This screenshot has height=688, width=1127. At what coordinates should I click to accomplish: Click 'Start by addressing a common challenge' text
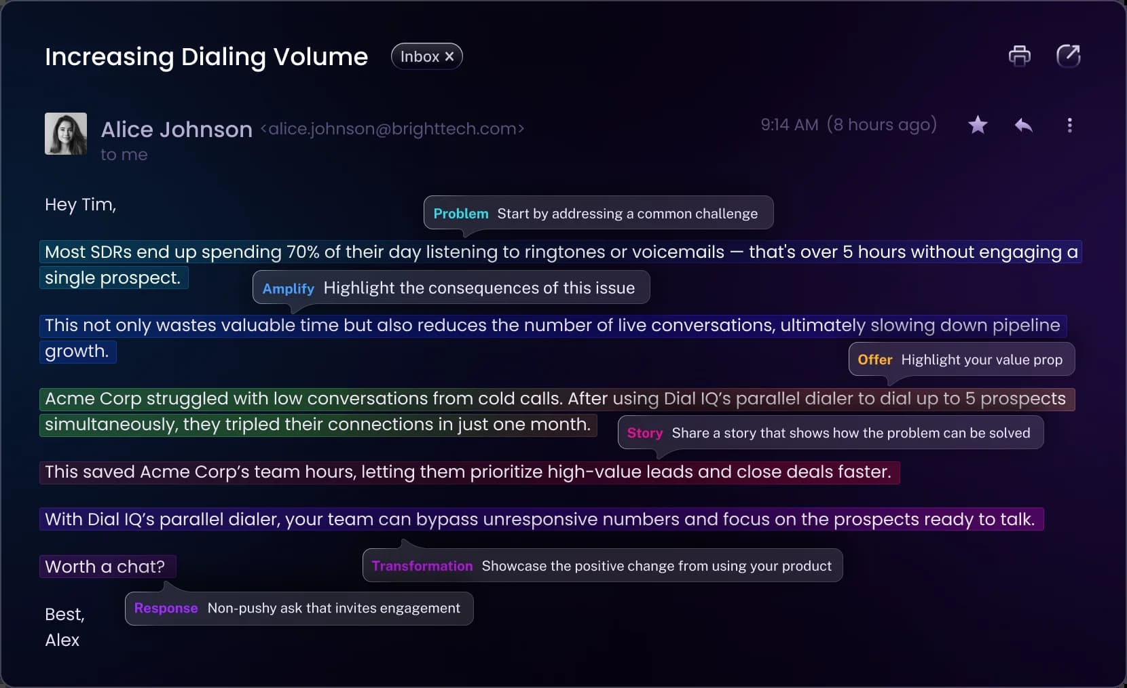pyautogui.click(x=627, y=214)
